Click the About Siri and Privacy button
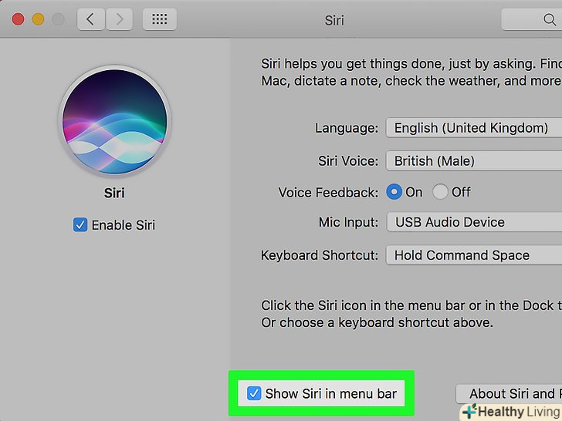This screenshot has width=562, height=421. (x=510, y=394)
